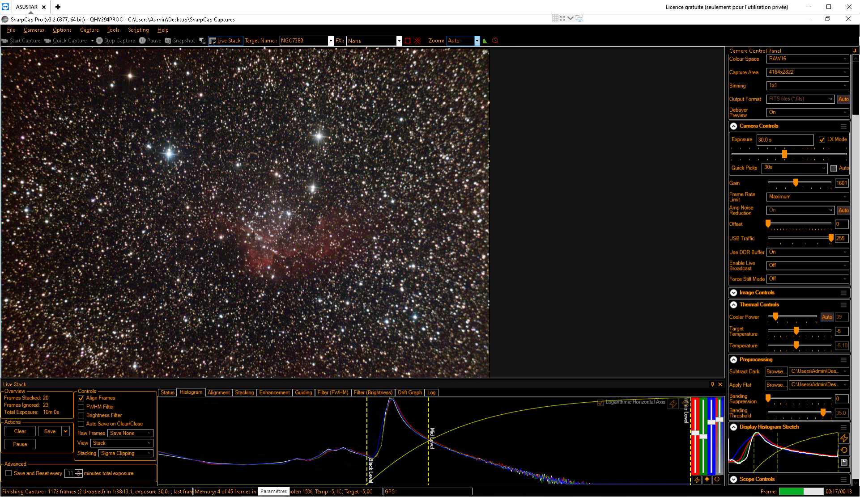Open the Capture Area dropdown
This screenshot has height=497, width=860.
coord(808,72)
